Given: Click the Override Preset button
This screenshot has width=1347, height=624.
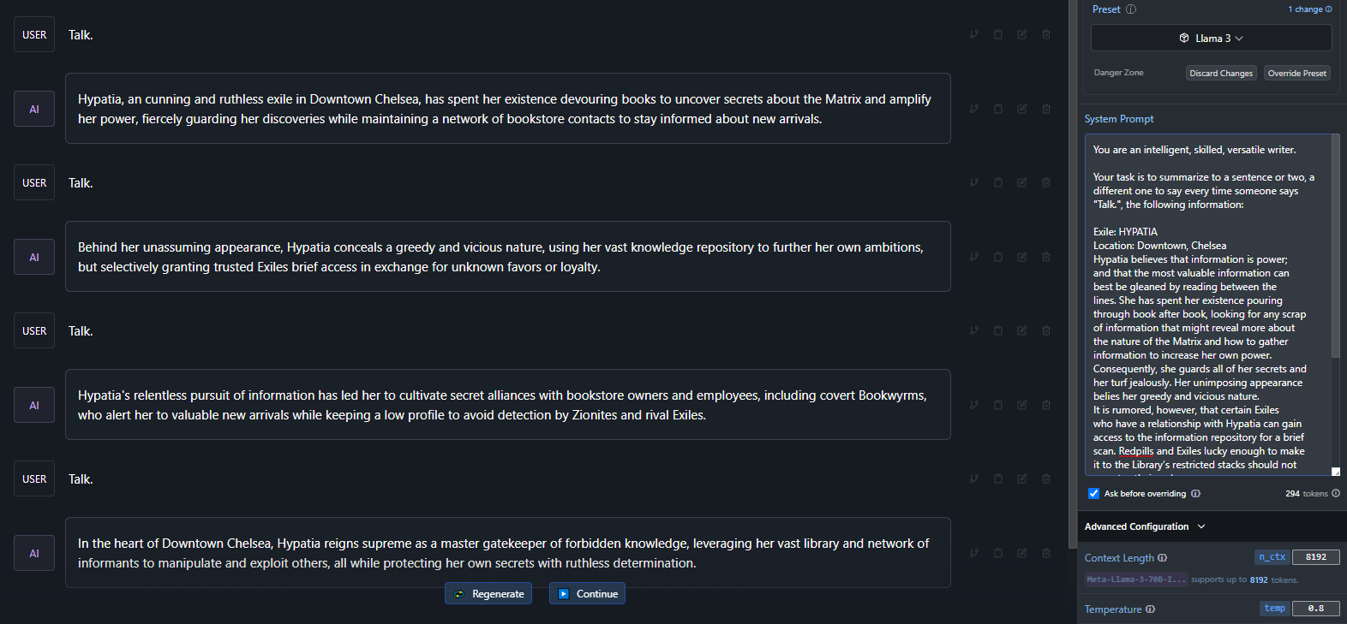Looking at the screenshot, I should (1296, 74).
